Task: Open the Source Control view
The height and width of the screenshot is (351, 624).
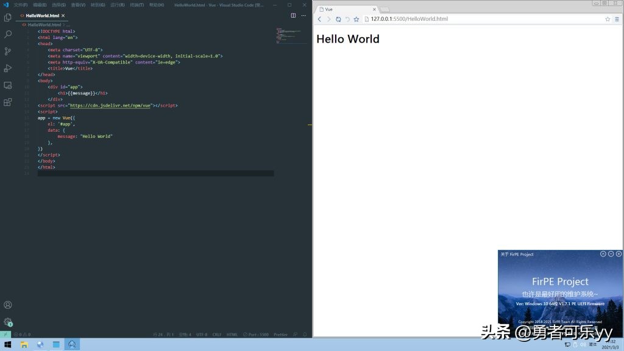Action: coord(8,52)
